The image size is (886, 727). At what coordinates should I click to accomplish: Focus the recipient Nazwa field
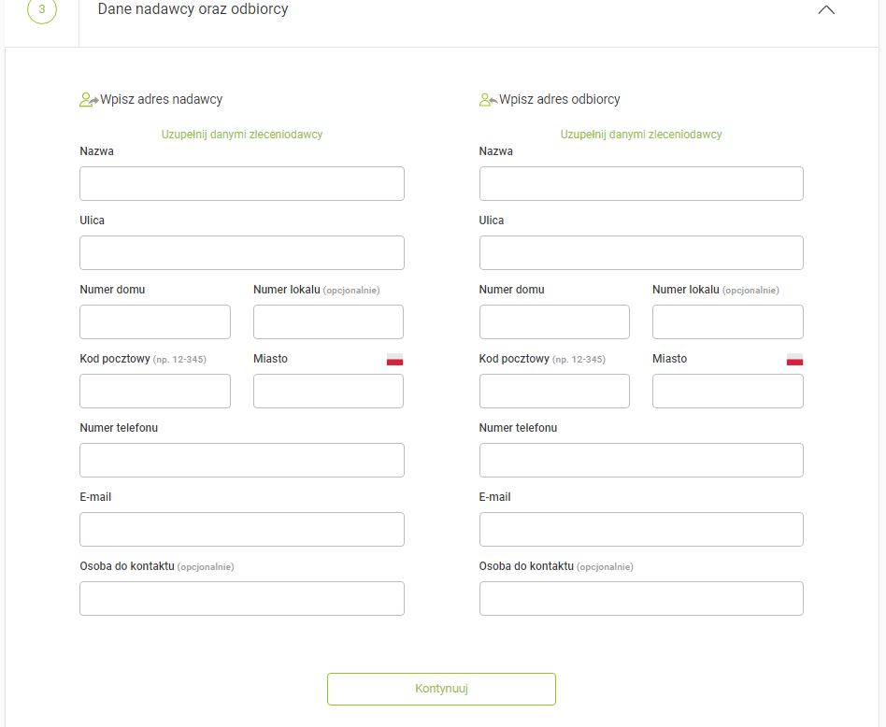[641, 184]
